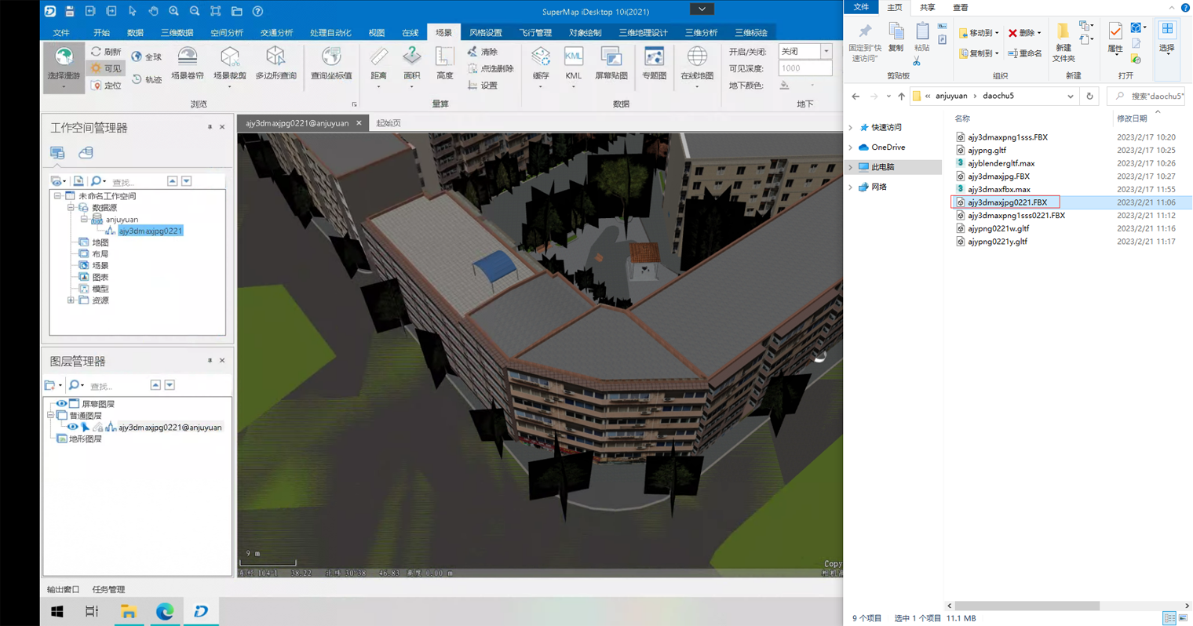Toggle the 可见 visible button in ribbon

coord(106,69)
